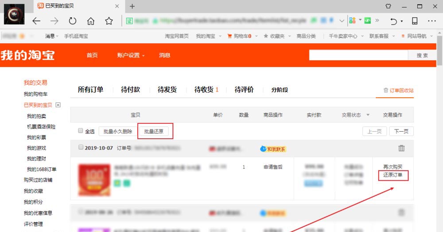The image size is (443, 232).
Task: Open the 待评价 orders tab
Action: pos(244,90)
